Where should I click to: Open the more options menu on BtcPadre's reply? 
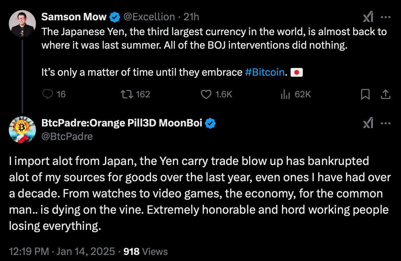point(386,123)
